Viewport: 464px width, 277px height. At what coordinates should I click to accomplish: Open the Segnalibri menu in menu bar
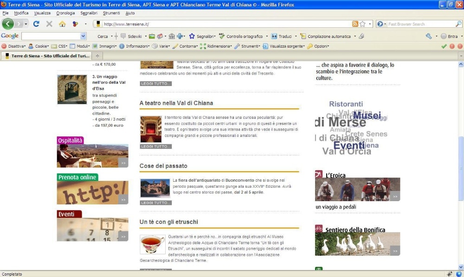point(89,13)
